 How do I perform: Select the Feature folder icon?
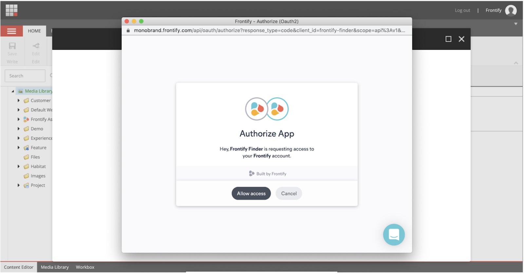point(26,148)
